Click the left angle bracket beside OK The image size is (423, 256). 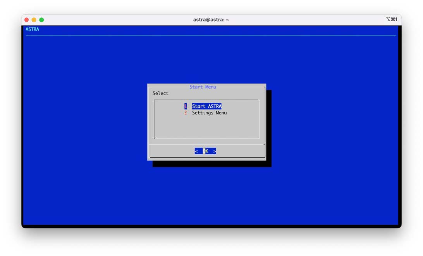[196, 151]
